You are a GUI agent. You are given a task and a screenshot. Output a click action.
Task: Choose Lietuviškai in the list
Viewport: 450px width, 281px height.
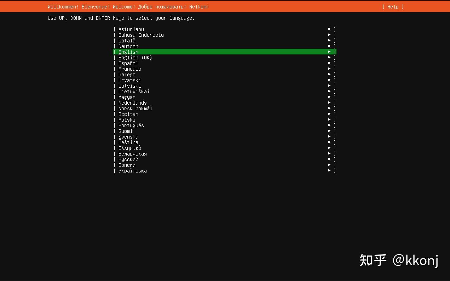(134, 91)
